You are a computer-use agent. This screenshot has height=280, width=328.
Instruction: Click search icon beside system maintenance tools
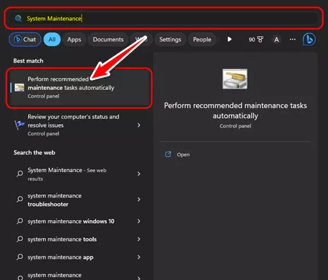pyautogui.click(x=20, y=239)
